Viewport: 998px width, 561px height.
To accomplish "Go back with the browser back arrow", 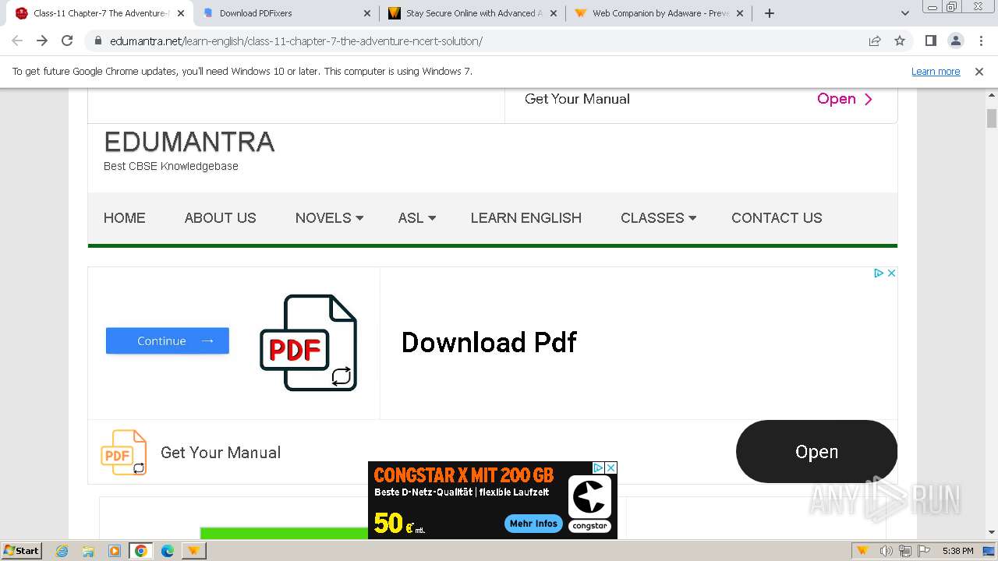I will 17,41.
